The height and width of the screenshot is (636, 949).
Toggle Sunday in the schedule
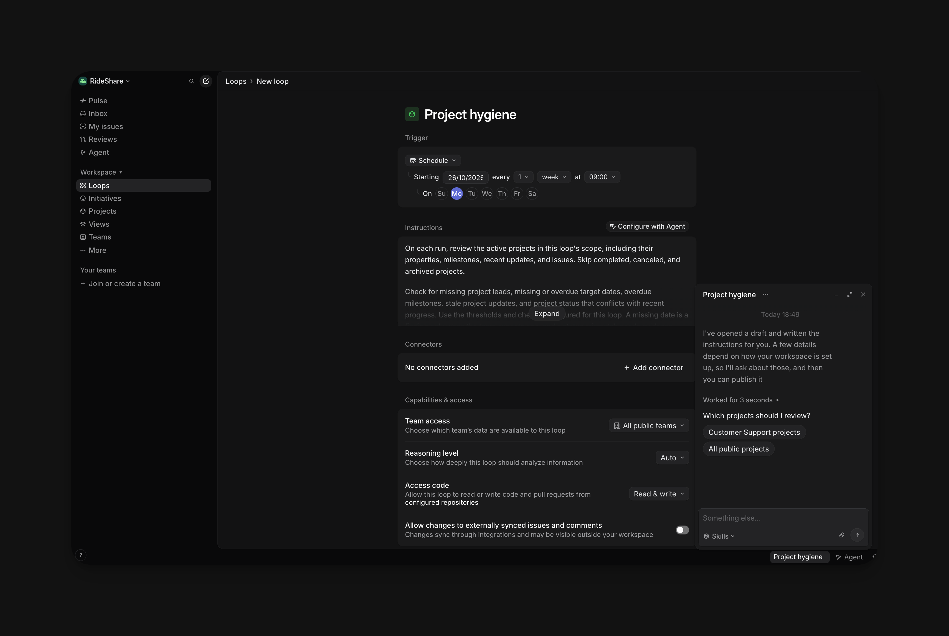[441, 194]
